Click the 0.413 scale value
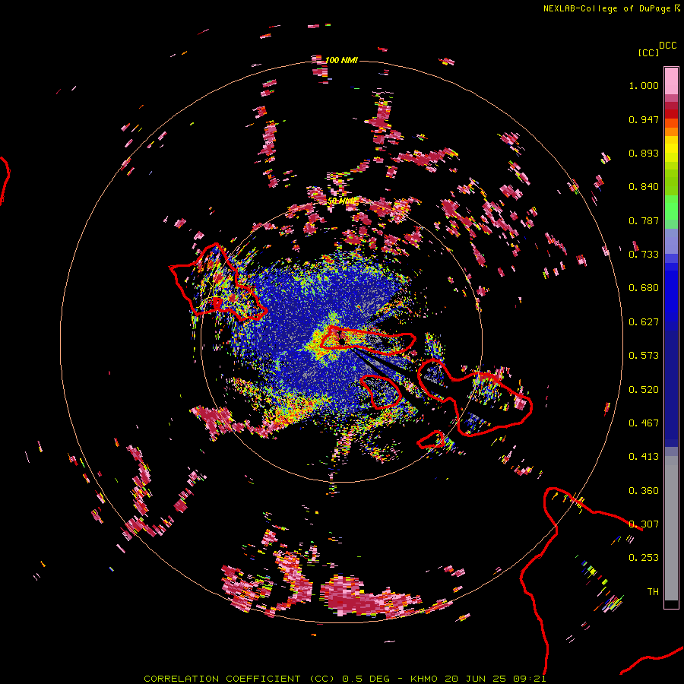The width and height of the screenshot is (684, 684). (x=644, y=457)
